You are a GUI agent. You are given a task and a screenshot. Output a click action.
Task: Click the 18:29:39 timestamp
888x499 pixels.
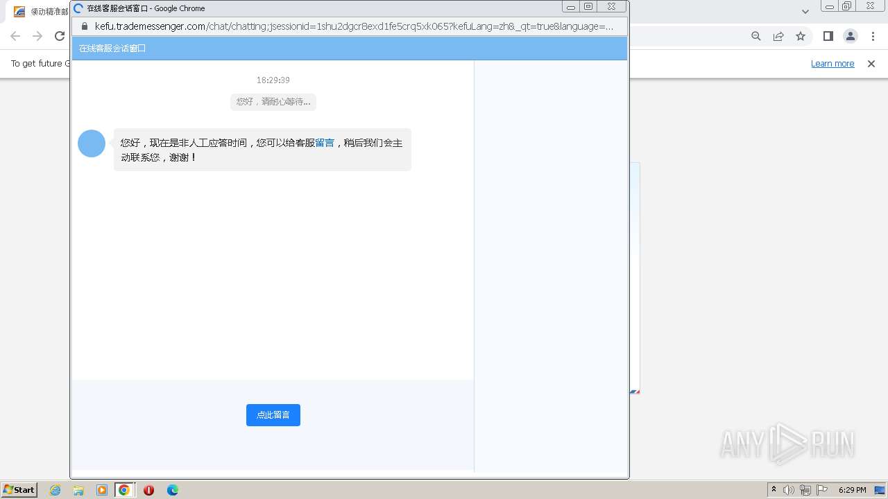click(x=273, y=80)
